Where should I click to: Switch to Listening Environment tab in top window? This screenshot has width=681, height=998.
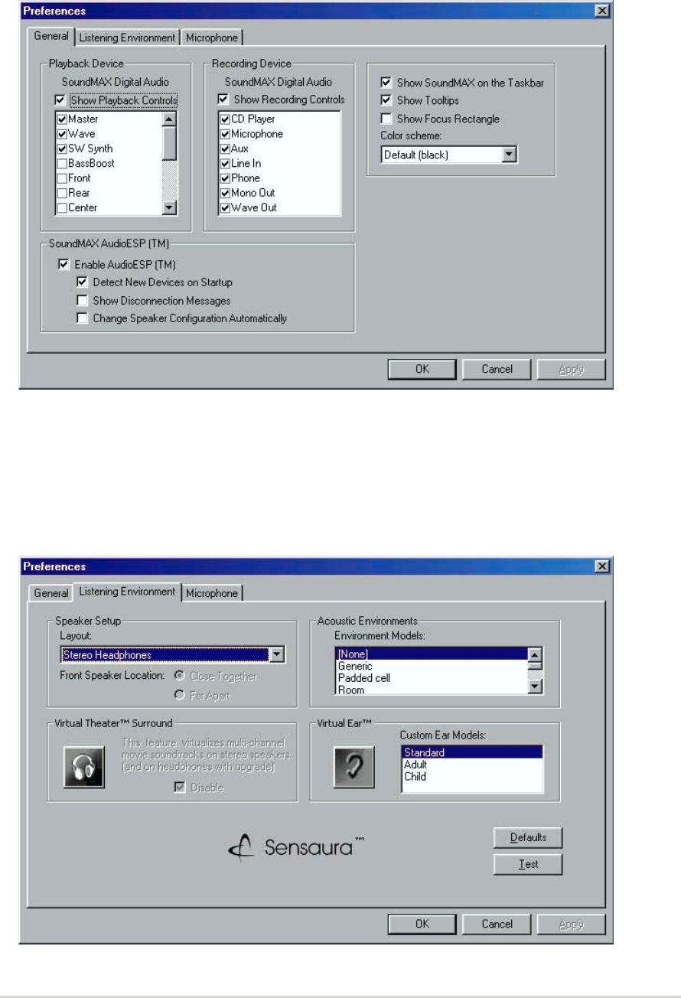127,38
